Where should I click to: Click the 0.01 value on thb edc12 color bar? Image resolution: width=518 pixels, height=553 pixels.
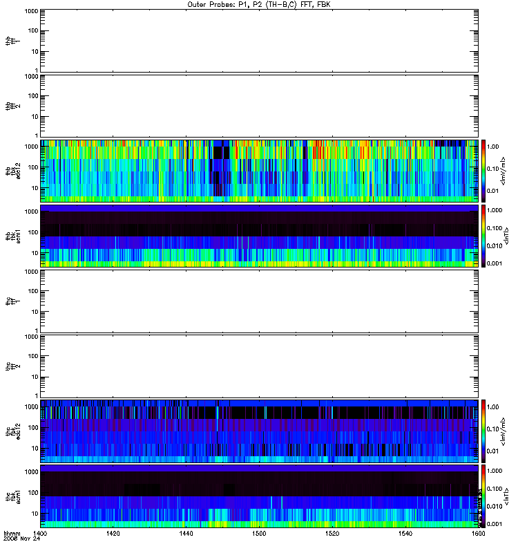tap(492, 191)
